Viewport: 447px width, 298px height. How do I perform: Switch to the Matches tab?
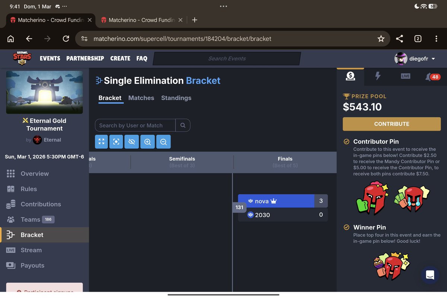(x=141, y=98)
